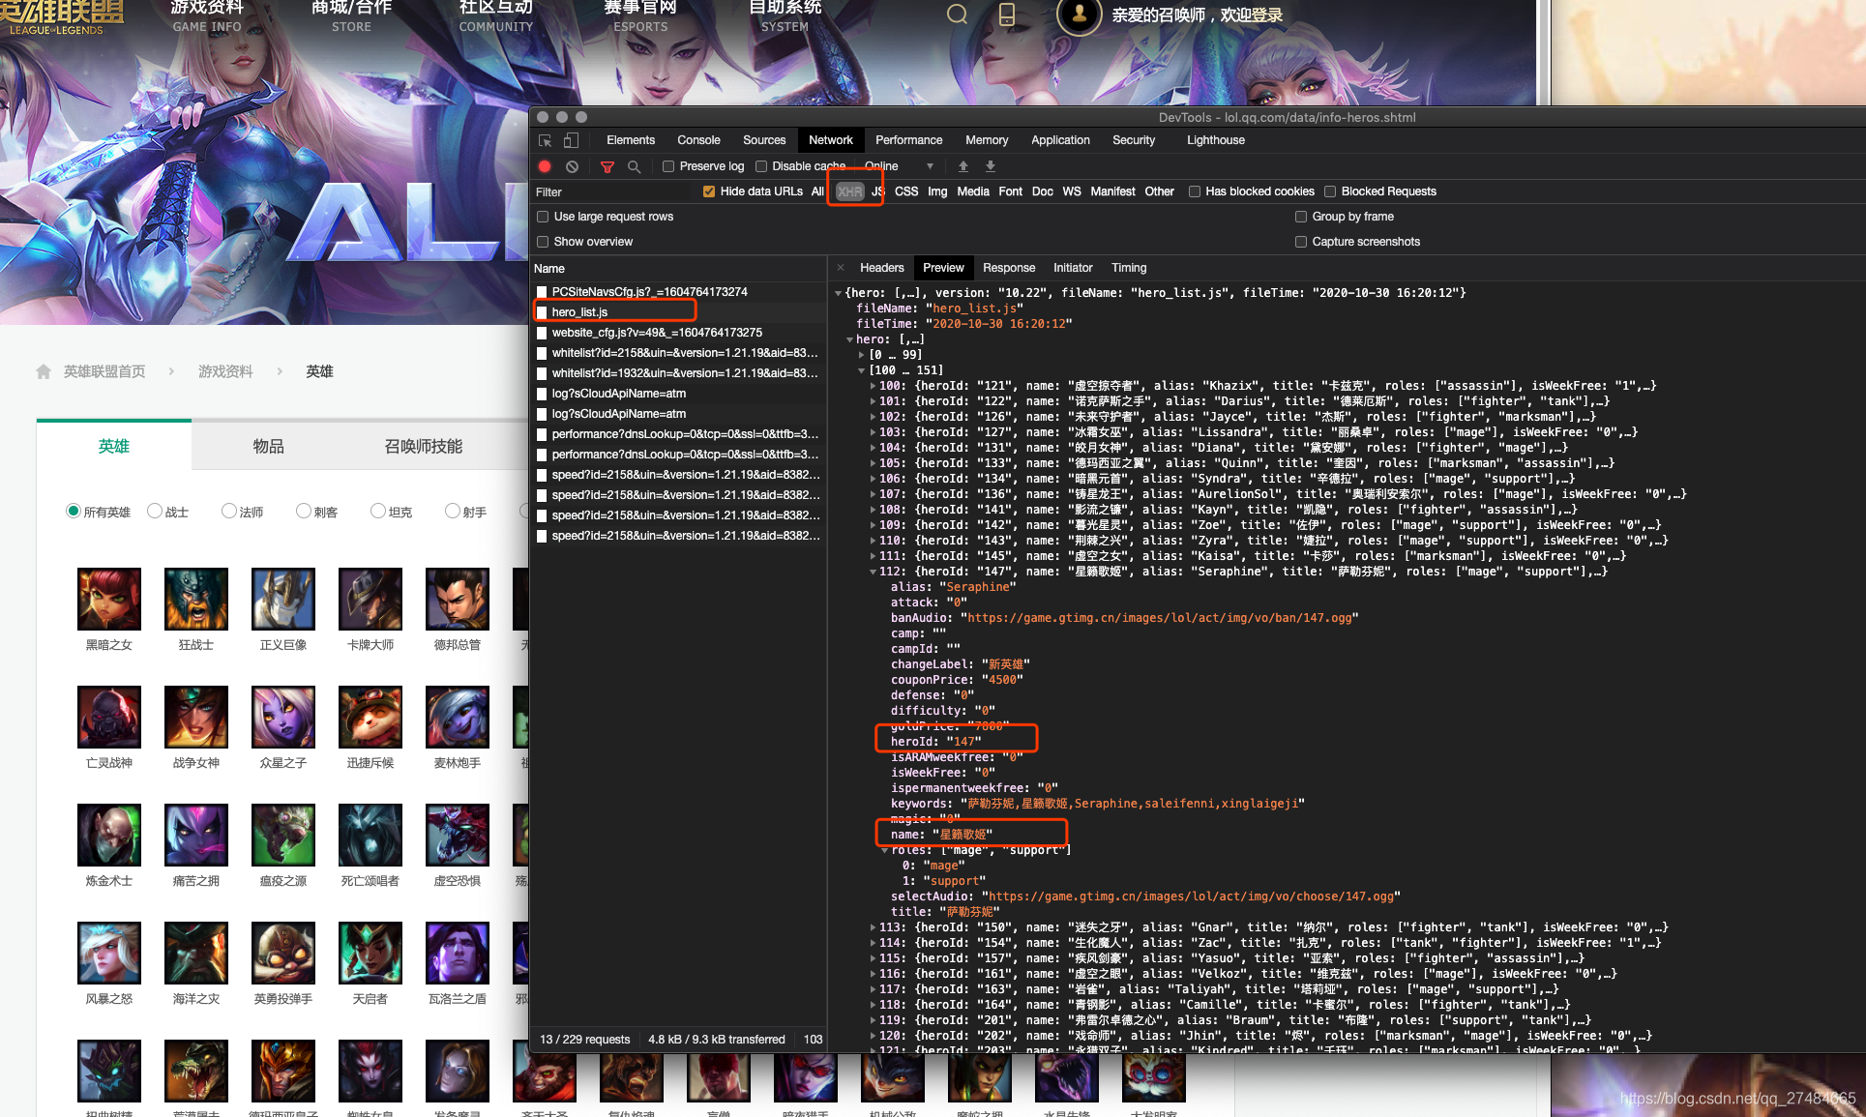
Task: Open the 炼金术士 hero portrait
Action: (109, 836)
